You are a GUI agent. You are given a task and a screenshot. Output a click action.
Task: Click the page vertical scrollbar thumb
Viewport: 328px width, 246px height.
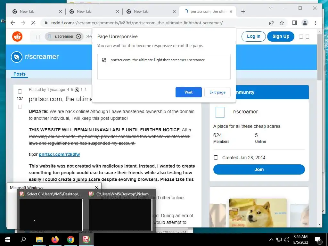coord(319,57)
